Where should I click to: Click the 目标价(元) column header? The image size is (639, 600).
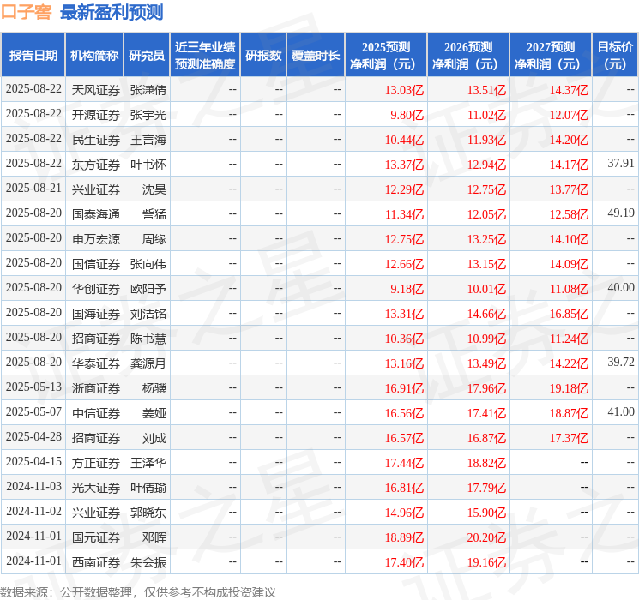[615, 56]
